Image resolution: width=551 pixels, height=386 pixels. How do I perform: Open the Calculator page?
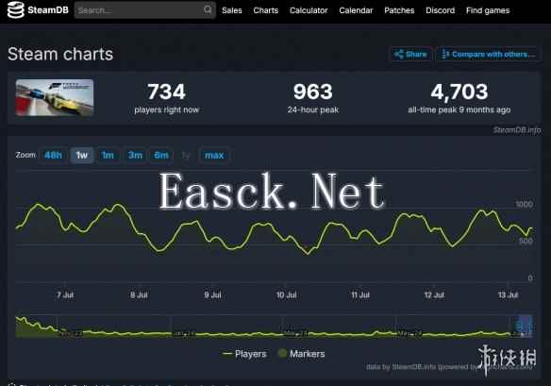[309, 10]
